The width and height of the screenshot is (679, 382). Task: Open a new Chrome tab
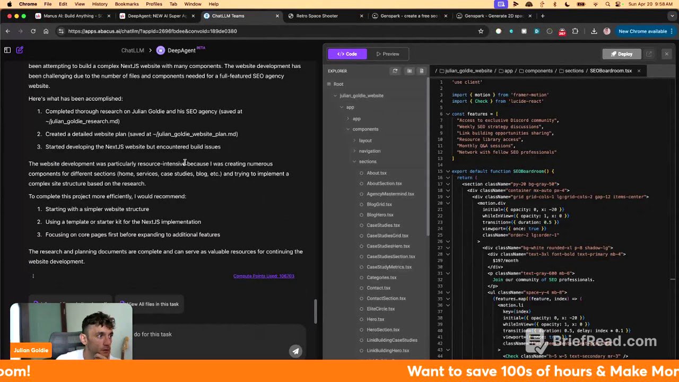[x=543, y=16]
